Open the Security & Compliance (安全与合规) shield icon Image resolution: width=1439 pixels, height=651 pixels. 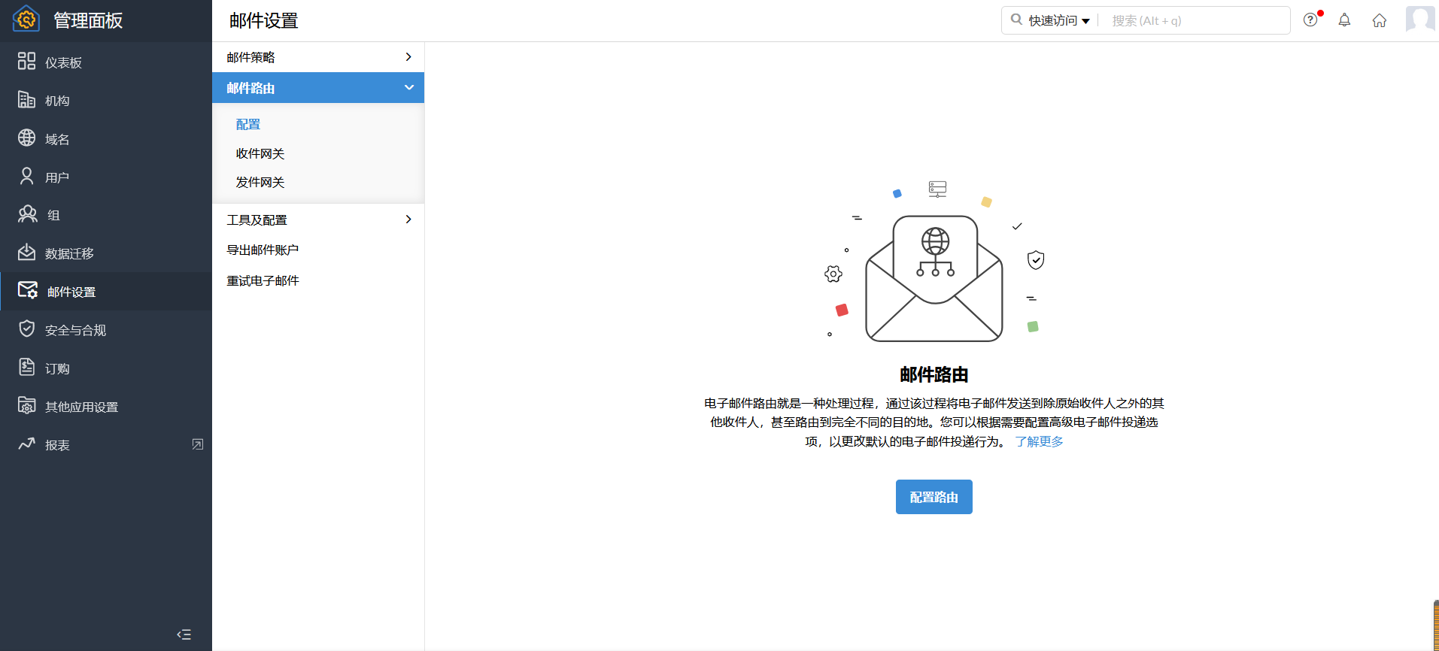click(x=27, y=329)
